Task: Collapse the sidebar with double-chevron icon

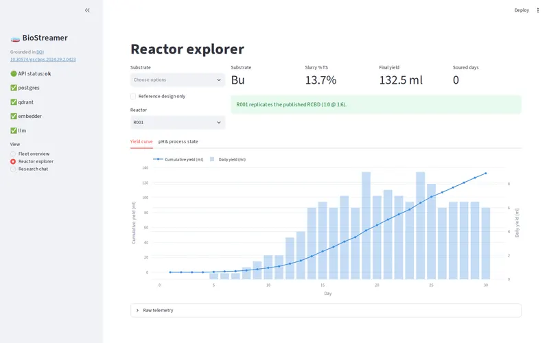Action: point(87,10)
